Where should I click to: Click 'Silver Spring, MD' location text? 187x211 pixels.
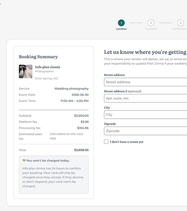[46, 79]
